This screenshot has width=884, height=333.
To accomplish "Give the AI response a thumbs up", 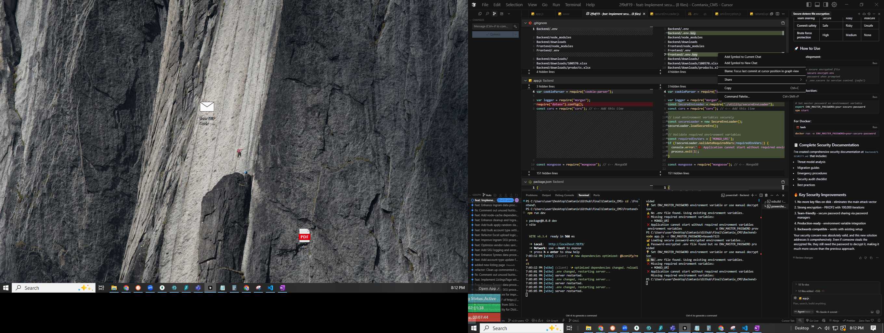I will click(x=860, y=258).
